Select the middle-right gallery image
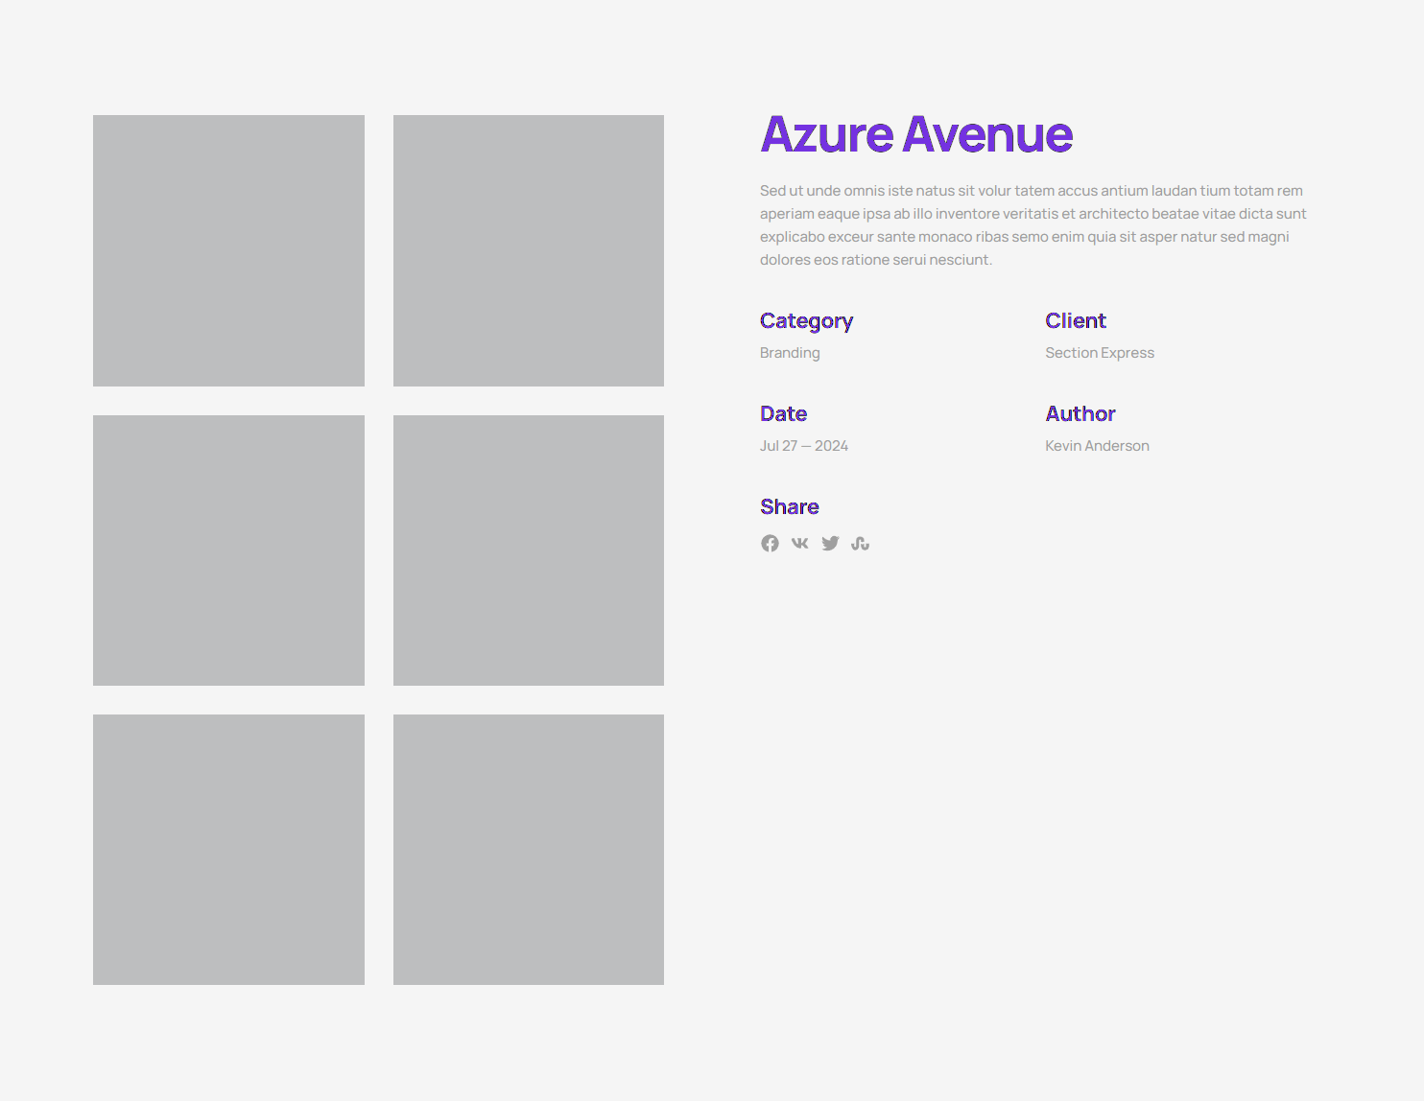The width and height of the screenshot is (1424, 1101). pos(528,550)
